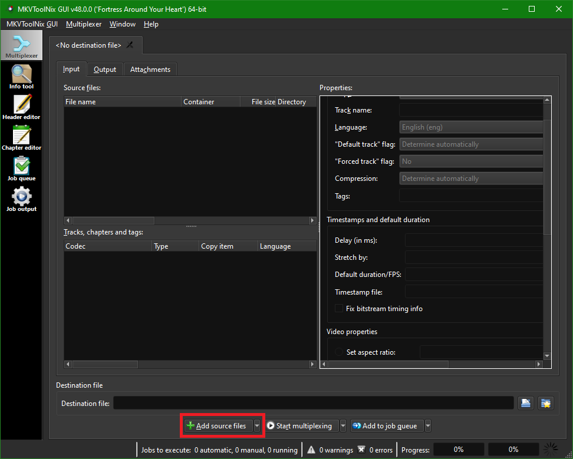Sort source files by File name column
This screenshot has height=459, width=573.
click(x=123, y=102)
